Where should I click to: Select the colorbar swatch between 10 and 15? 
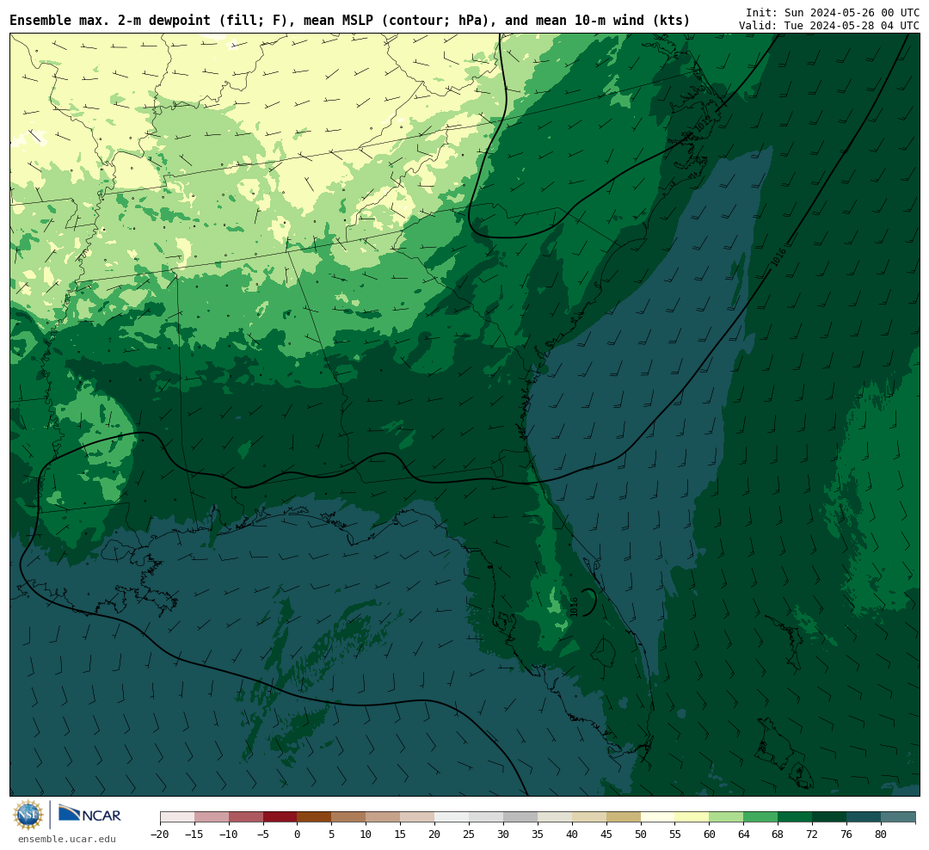(x=383, y=817)
